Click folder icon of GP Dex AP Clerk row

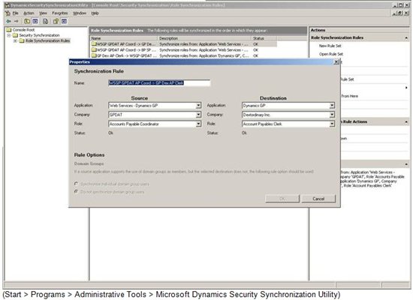(x=94, y=55)
